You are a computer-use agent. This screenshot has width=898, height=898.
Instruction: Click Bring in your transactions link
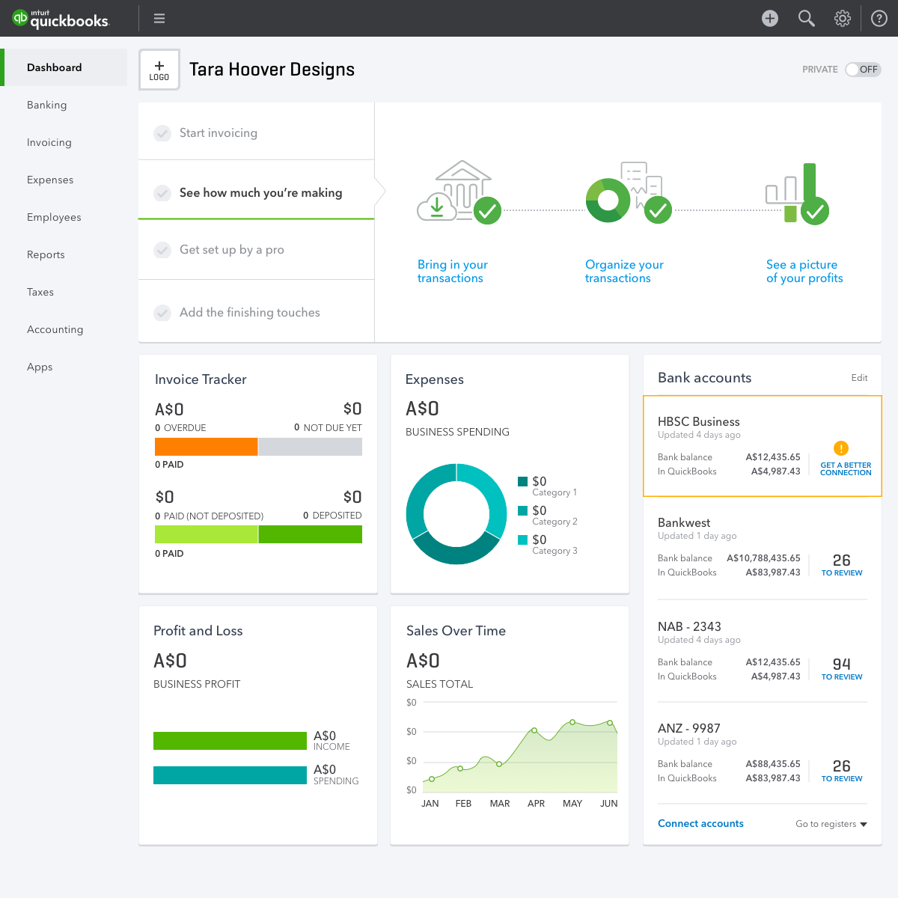coord(453,271)
